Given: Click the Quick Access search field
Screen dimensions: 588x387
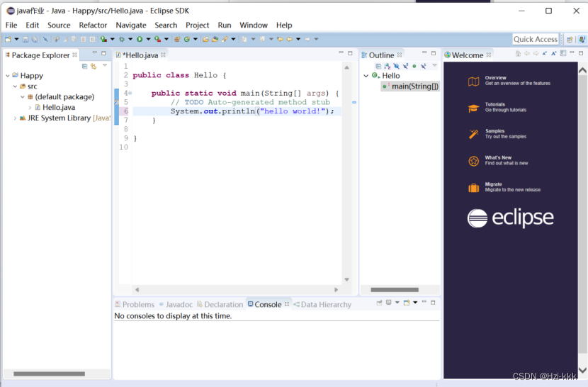Looking at the screenshot, I should point(535,39).
